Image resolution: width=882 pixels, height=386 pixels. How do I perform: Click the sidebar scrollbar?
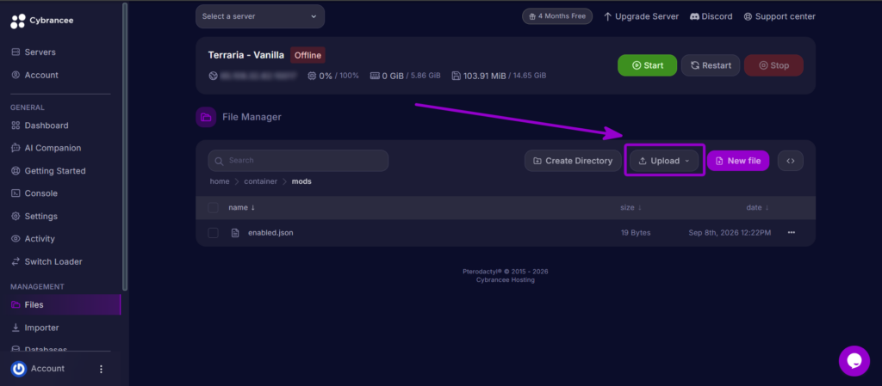pos(125,146)
